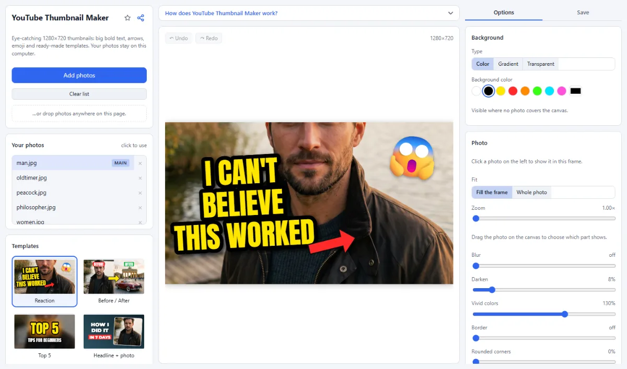Screen dimensions: 627x369
Task: Pick the red background color
Action: [513, 91]
